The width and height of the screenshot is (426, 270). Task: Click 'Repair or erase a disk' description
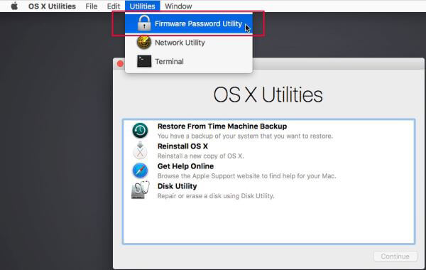[x=216, y=196]
